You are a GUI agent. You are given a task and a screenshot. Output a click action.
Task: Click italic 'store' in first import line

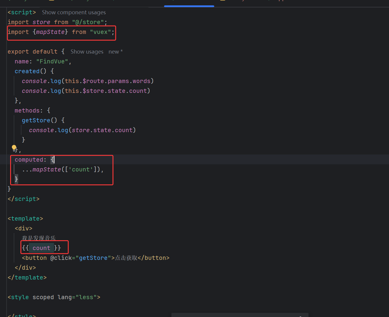(41, 22)
